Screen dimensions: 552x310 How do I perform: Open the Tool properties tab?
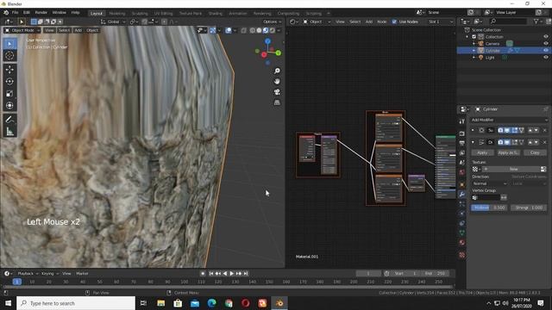462,121
